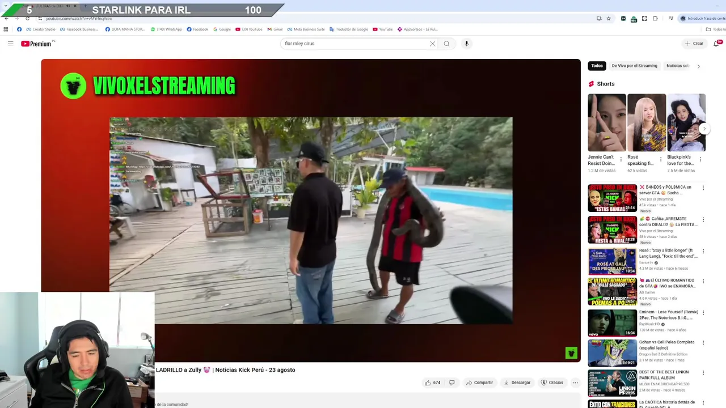Open the Creator Studio bookmark
Image resolution: width=726 pixels, height=408 pixels.
click(x=41, y=29)
